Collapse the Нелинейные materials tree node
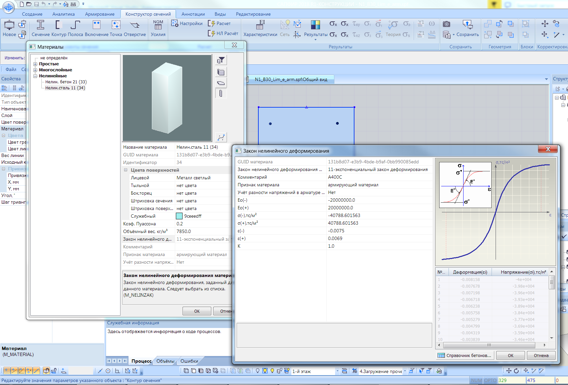568x385 pixels. [35, 76]
